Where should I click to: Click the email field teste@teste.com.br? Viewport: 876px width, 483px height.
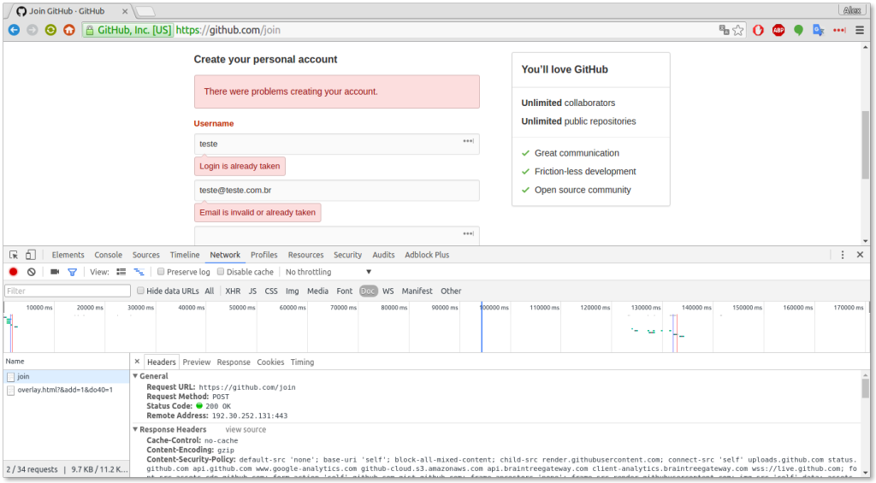(337, 191)
